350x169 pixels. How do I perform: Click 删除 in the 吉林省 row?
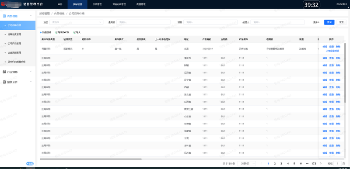[x=338, y=145]
